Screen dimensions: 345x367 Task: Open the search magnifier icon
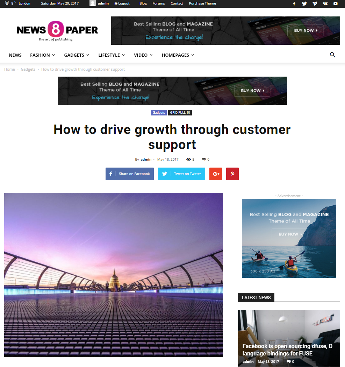(332, 55)
